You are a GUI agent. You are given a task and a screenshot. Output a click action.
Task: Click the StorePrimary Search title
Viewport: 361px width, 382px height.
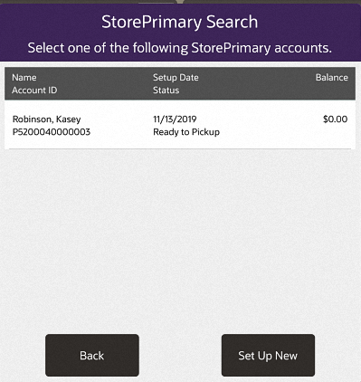pos(180,22)
